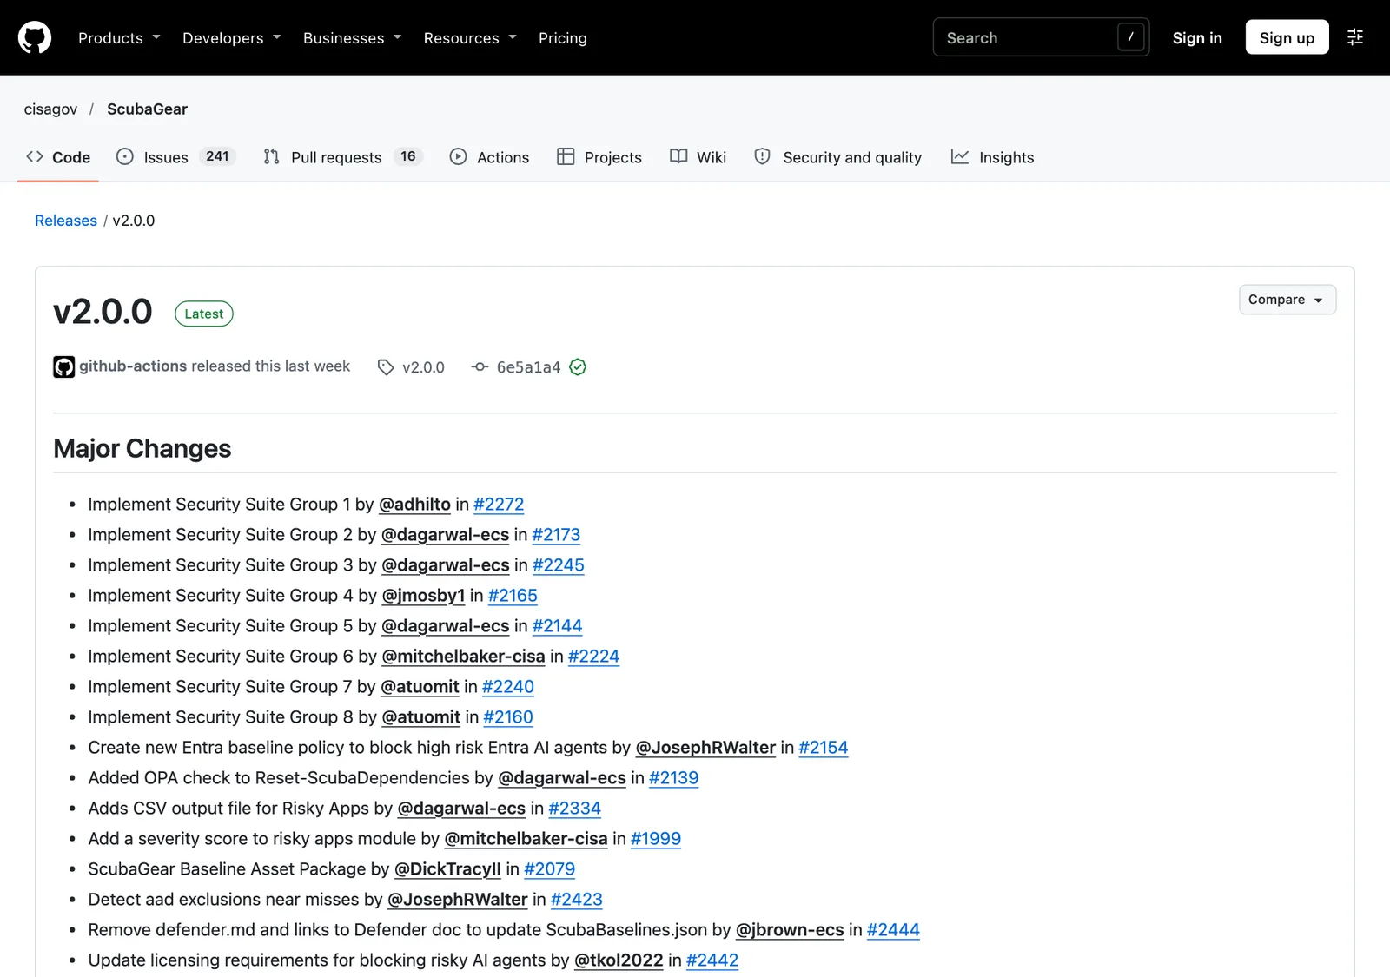Expand the Products menu
The height and width of the screenshot is (977, 1390).
[x=119, y=38]
